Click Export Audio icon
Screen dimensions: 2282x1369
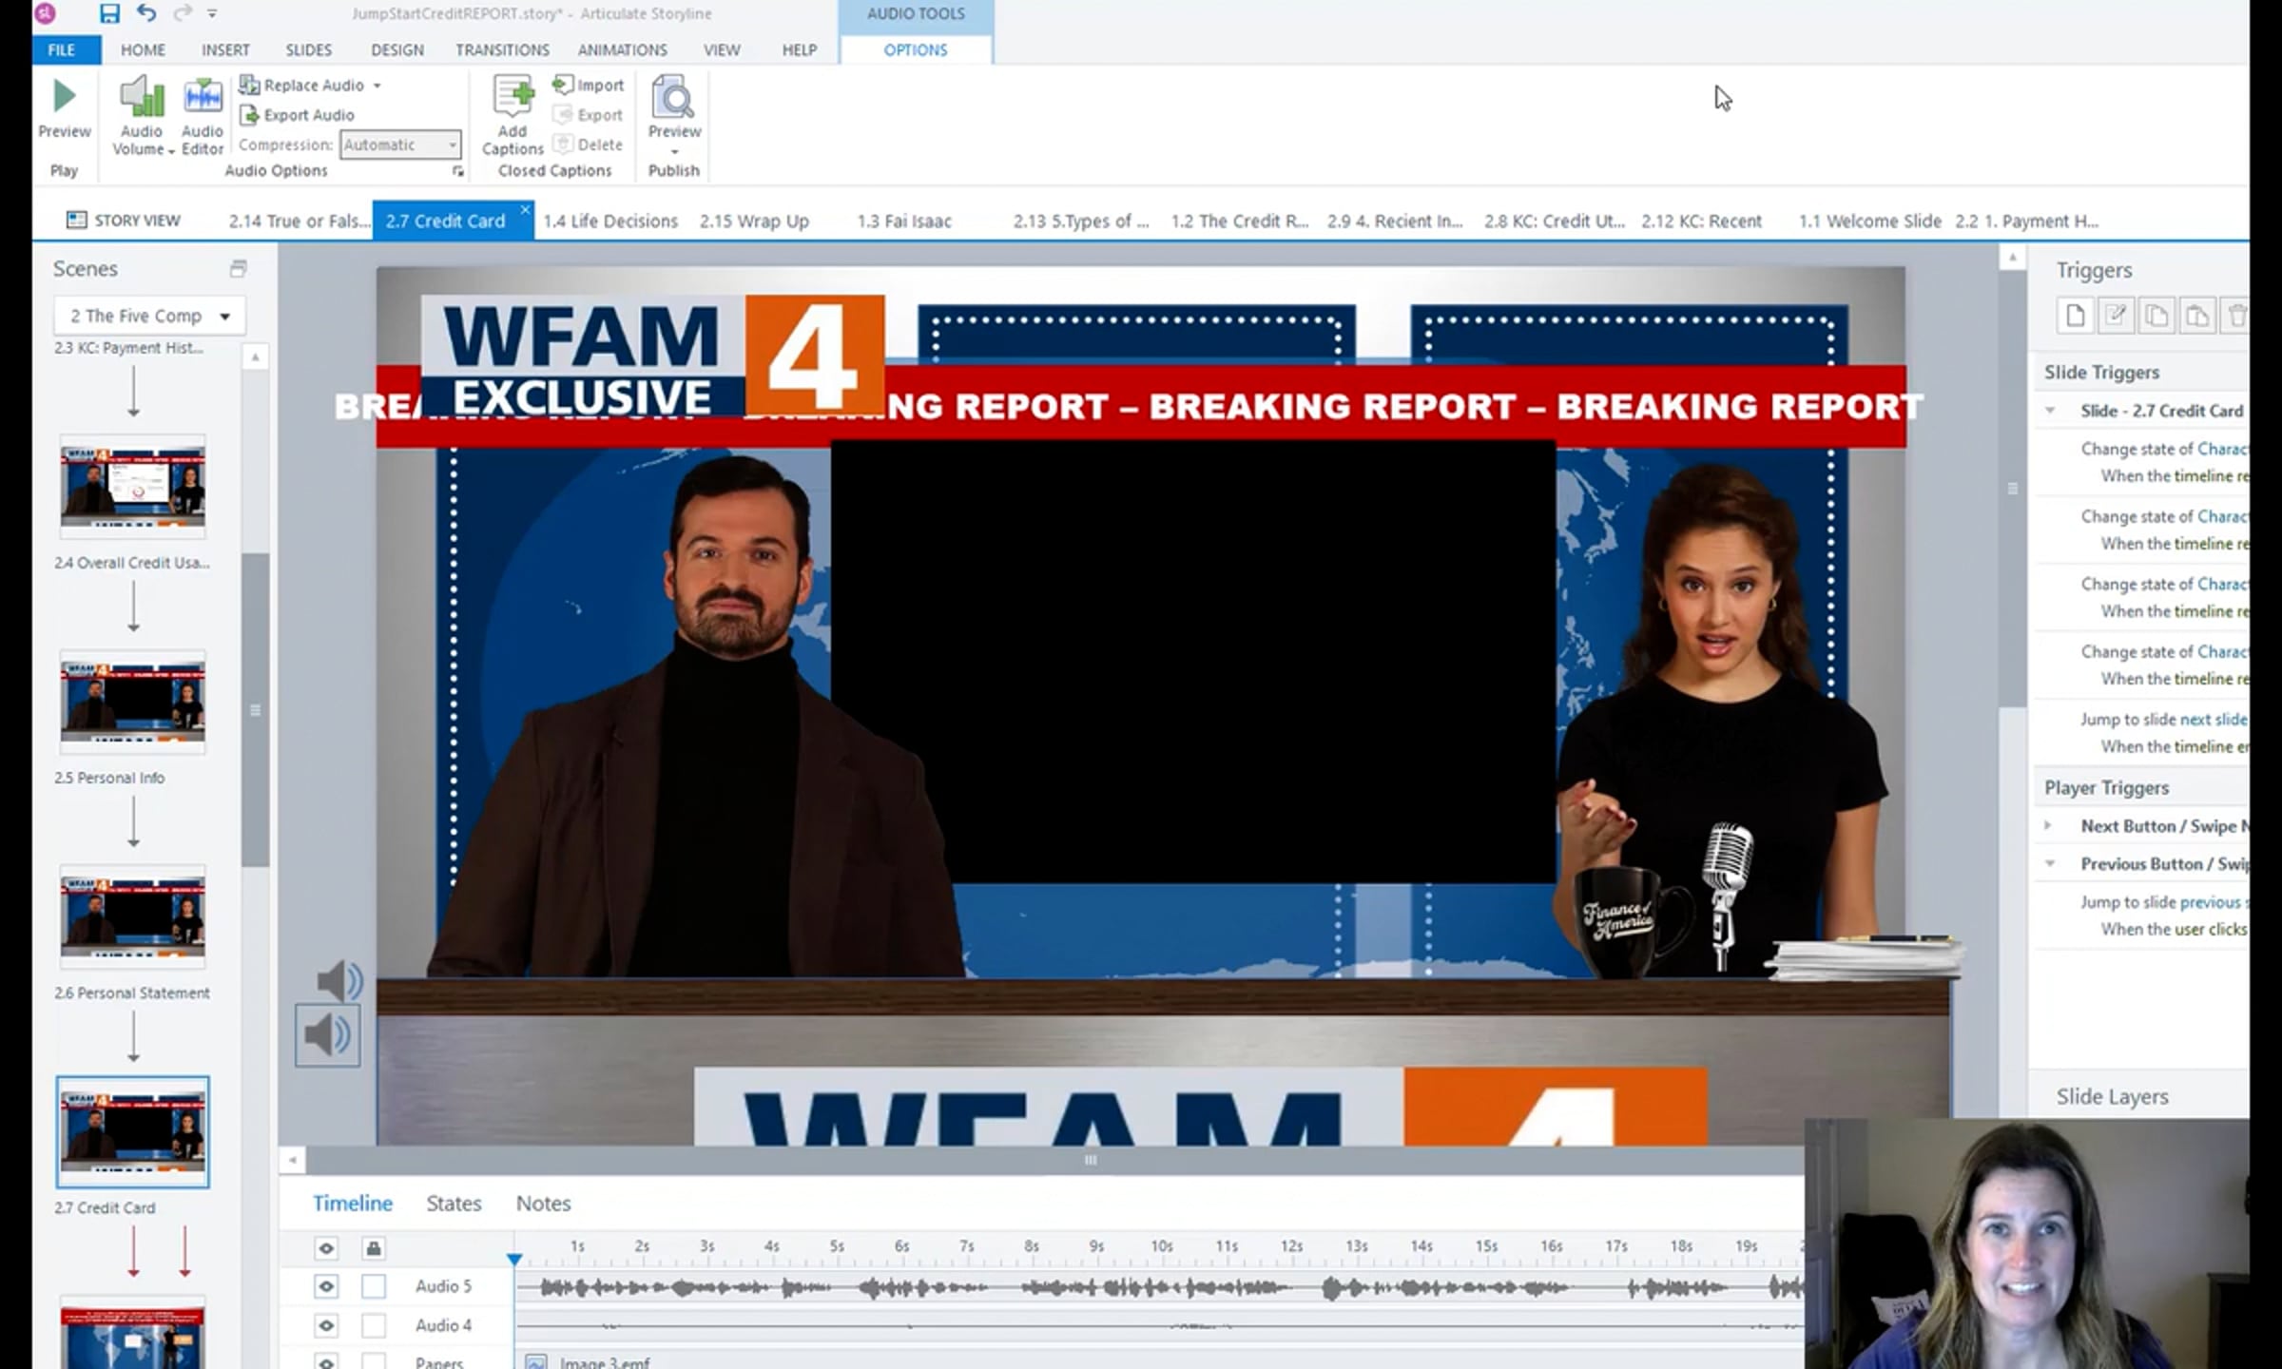coord(249,115)
